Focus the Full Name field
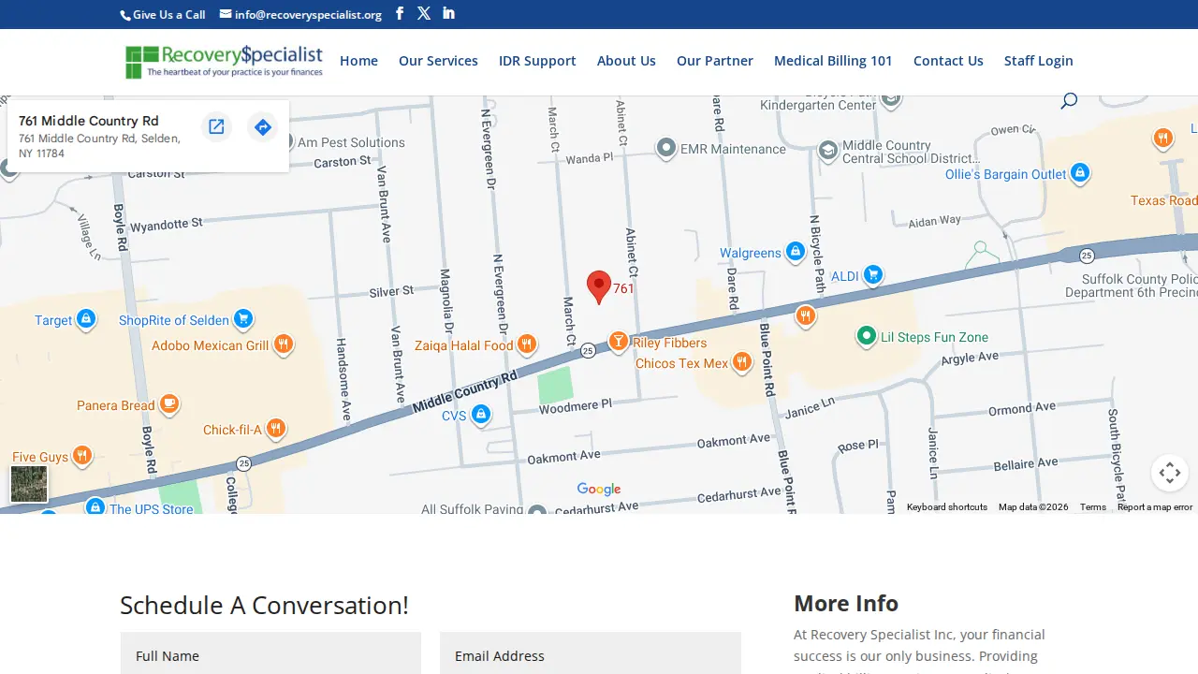This screenshot has width=1198, height=674. click(x=270, y=653)
